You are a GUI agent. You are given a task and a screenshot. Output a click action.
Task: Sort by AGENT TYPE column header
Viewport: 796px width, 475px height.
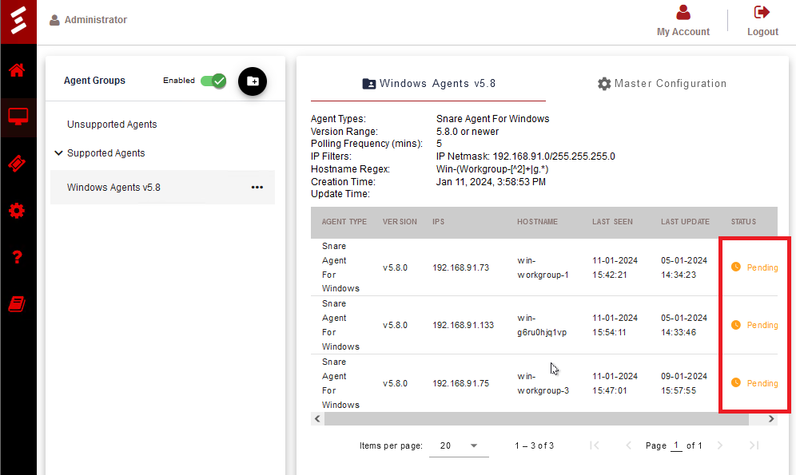click(x=344, y=222)
